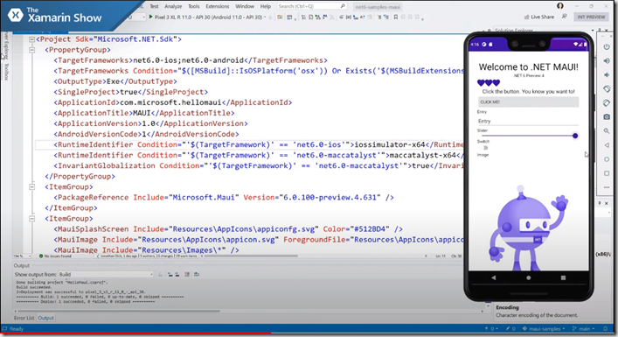
Task: Click the emulator zoom magnifier icon
Action: click(606, 131)
